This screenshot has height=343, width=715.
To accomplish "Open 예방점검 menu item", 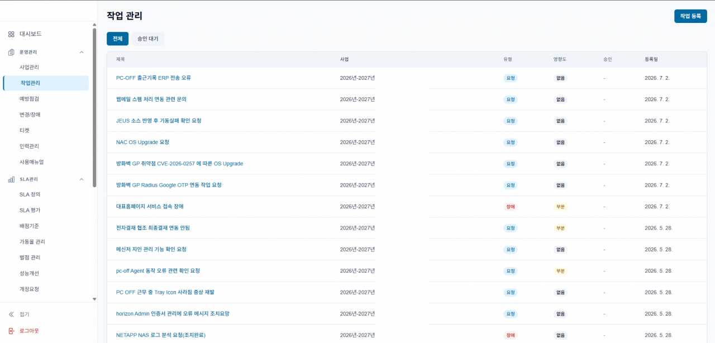I will pyautogui.click(x=29, y=98).
